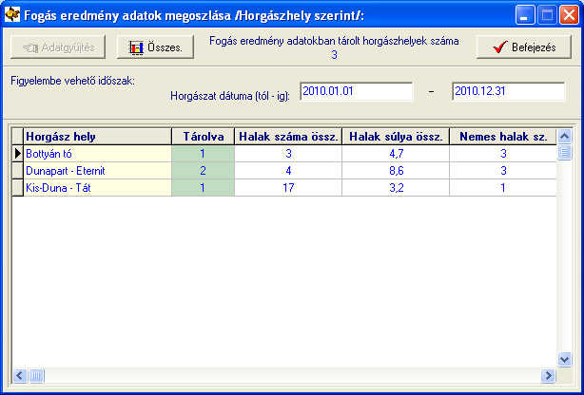Screen dimensions: 584x395
Task: Click the disabled Adatgyűjtés button
Action: pyautogui.click(x=58, y=47)
